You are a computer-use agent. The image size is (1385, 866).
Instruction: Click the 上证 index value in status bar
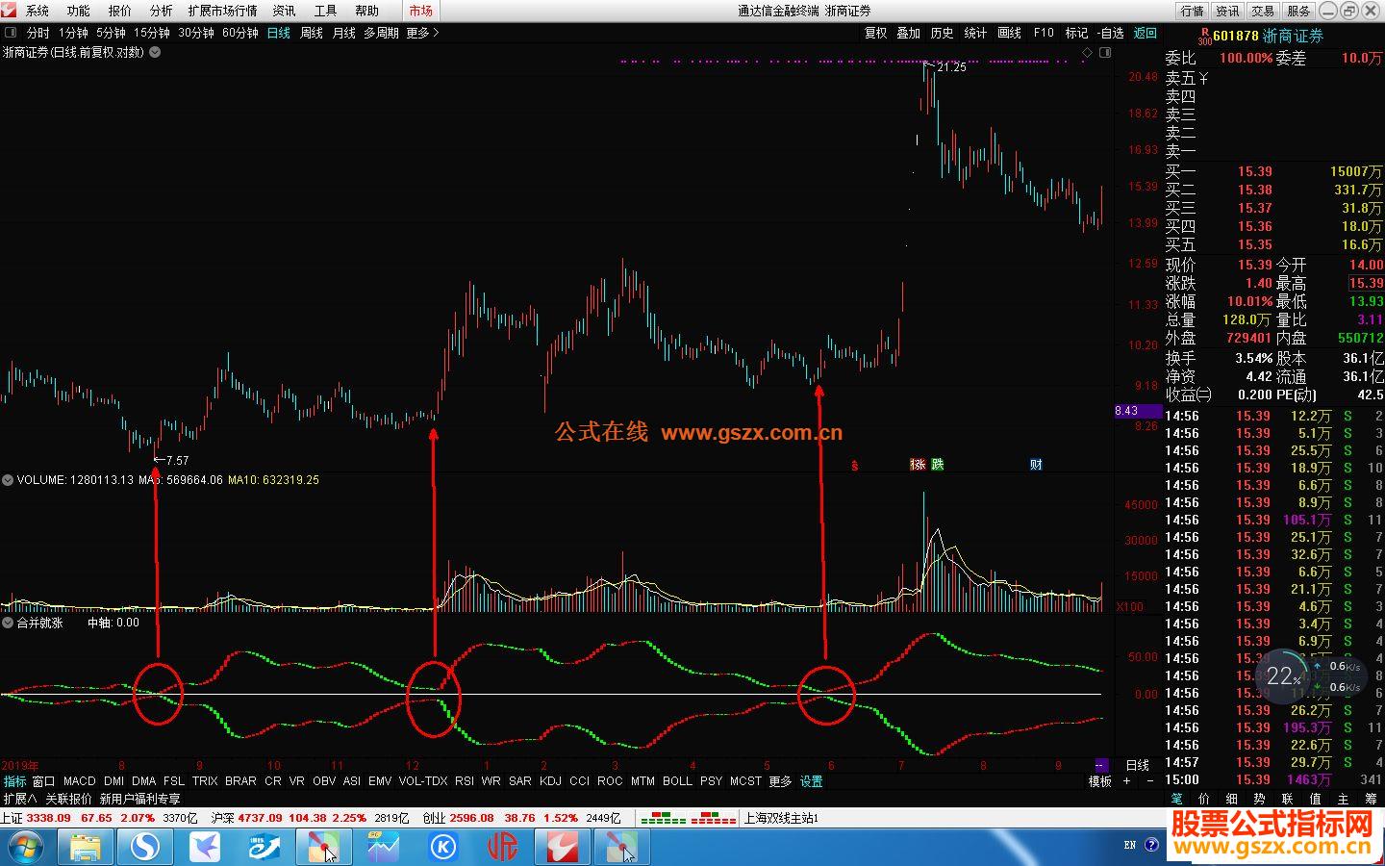pyautogui.click(x=48, y=818)
